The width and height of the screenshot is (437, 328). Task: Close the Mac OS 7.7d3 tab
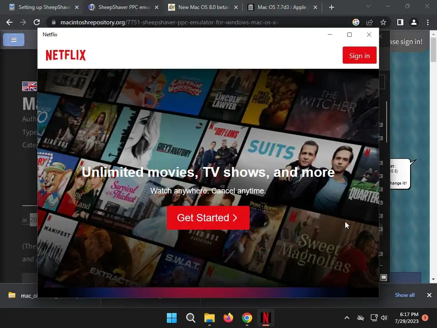click(315, 7)
